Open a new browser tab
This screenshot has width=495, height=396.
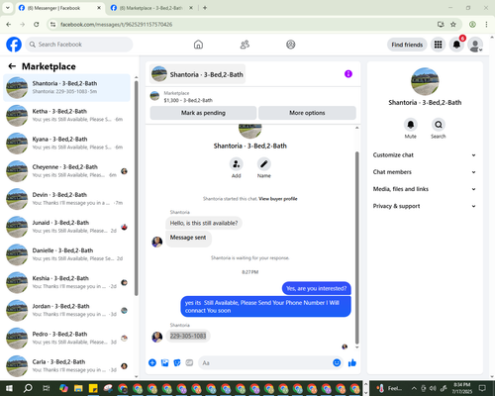tap(205, 8)
